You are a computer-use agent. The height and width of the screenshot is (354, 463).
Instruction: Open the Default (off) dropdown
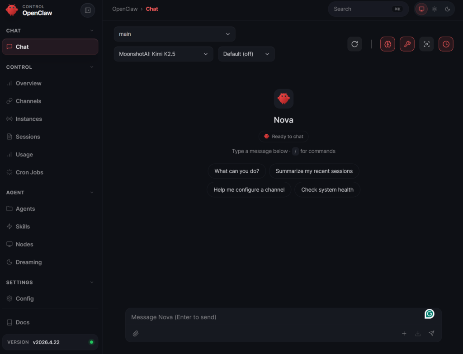click(246, 54)
